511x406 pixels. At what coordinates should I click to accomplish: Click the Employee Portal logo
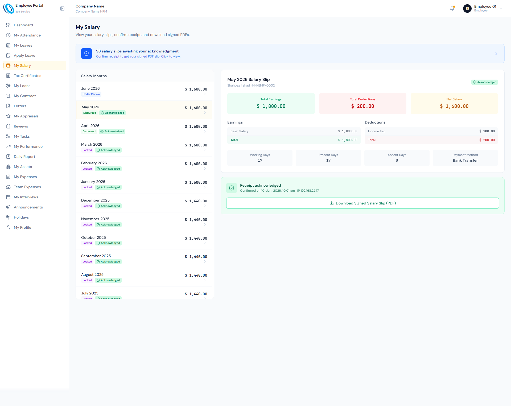(9, 9)
